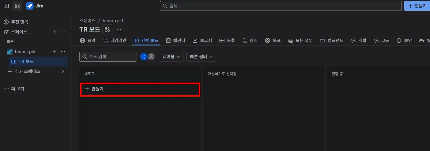
Task: Switch to 요약 tab
Action: pos(88,41)
